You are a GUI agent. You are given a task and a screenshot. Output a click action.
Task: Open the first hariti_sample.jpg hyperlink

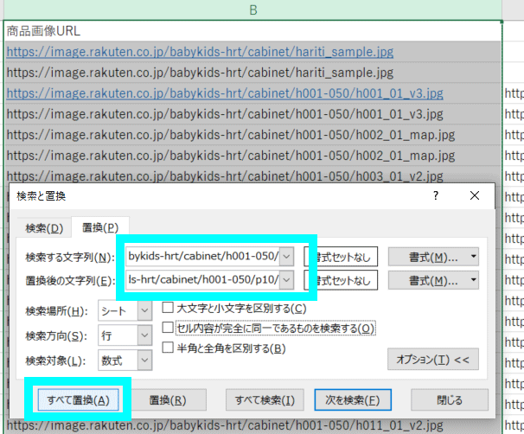click(x=200, y=52)
